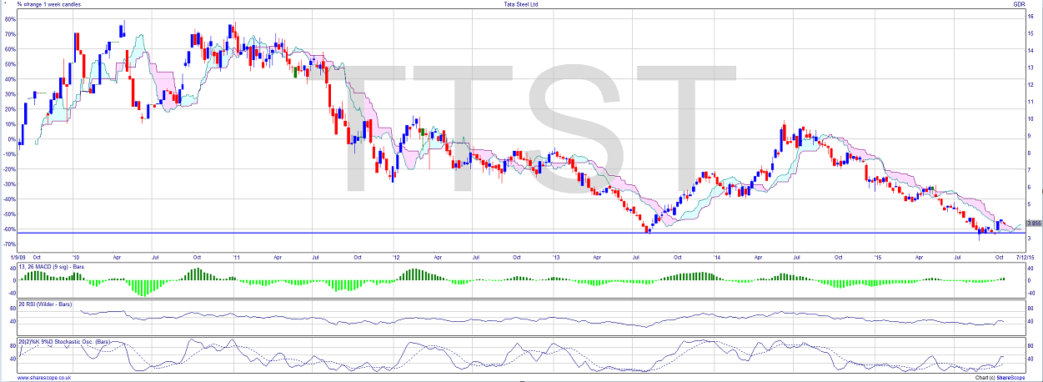The image size is (1043, 382).
Task: Click the Tata Steel Ltd chart title
Action: pos(523,4)
